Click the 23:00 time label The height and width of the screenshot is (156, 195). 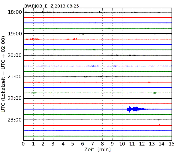[15, 120]
